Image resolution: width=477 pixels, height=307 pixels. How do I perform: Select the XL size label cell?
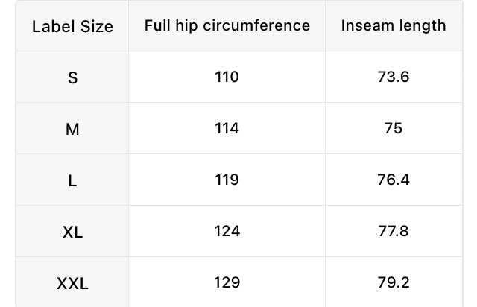point(72,232)
